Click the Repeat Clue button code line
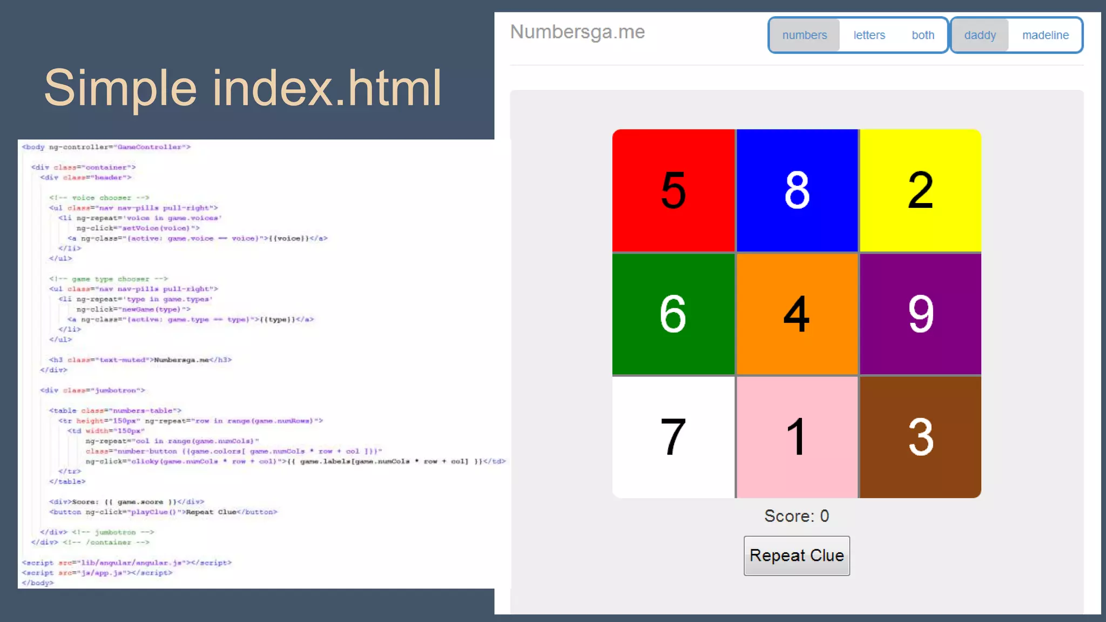Viewport: 1106px width, 622px height. (163, 512)
